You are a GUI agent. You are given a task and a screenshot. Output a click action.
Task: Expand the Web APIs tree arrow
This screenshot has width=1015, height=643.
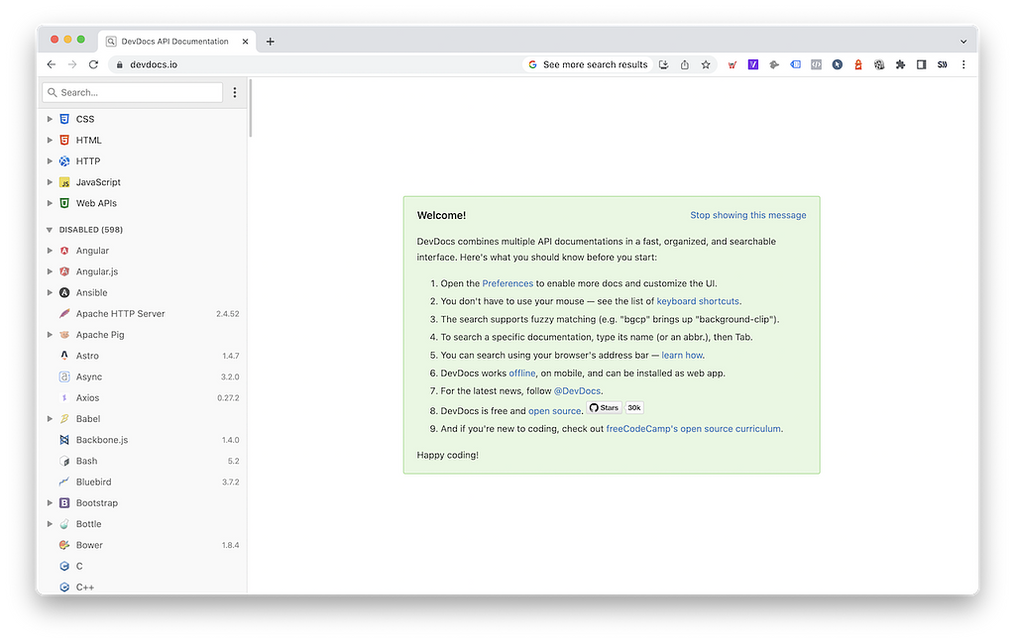pos(50,203)
